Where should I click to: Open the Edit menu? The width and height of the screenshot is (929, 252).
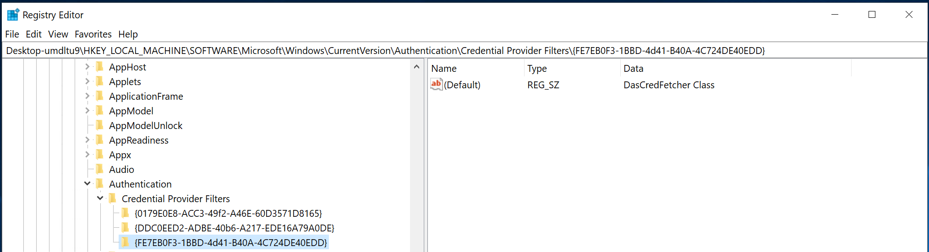(33, 34)
